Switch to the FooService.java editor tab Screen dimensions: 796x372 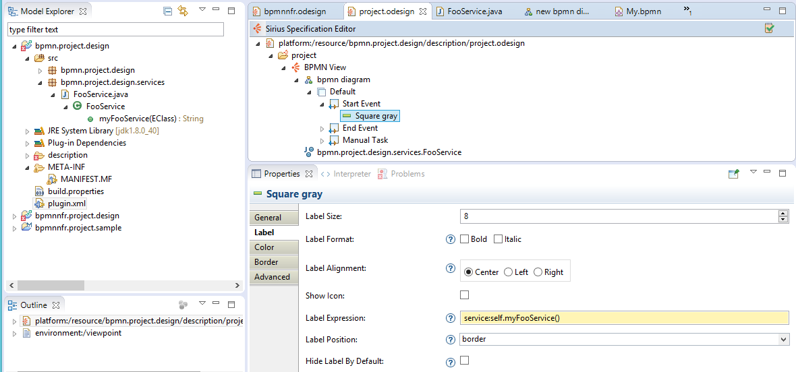tap(470, 11)
